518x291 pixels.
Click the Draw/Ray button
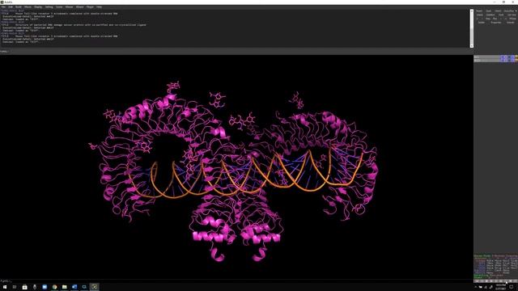[x=509, y=11]
